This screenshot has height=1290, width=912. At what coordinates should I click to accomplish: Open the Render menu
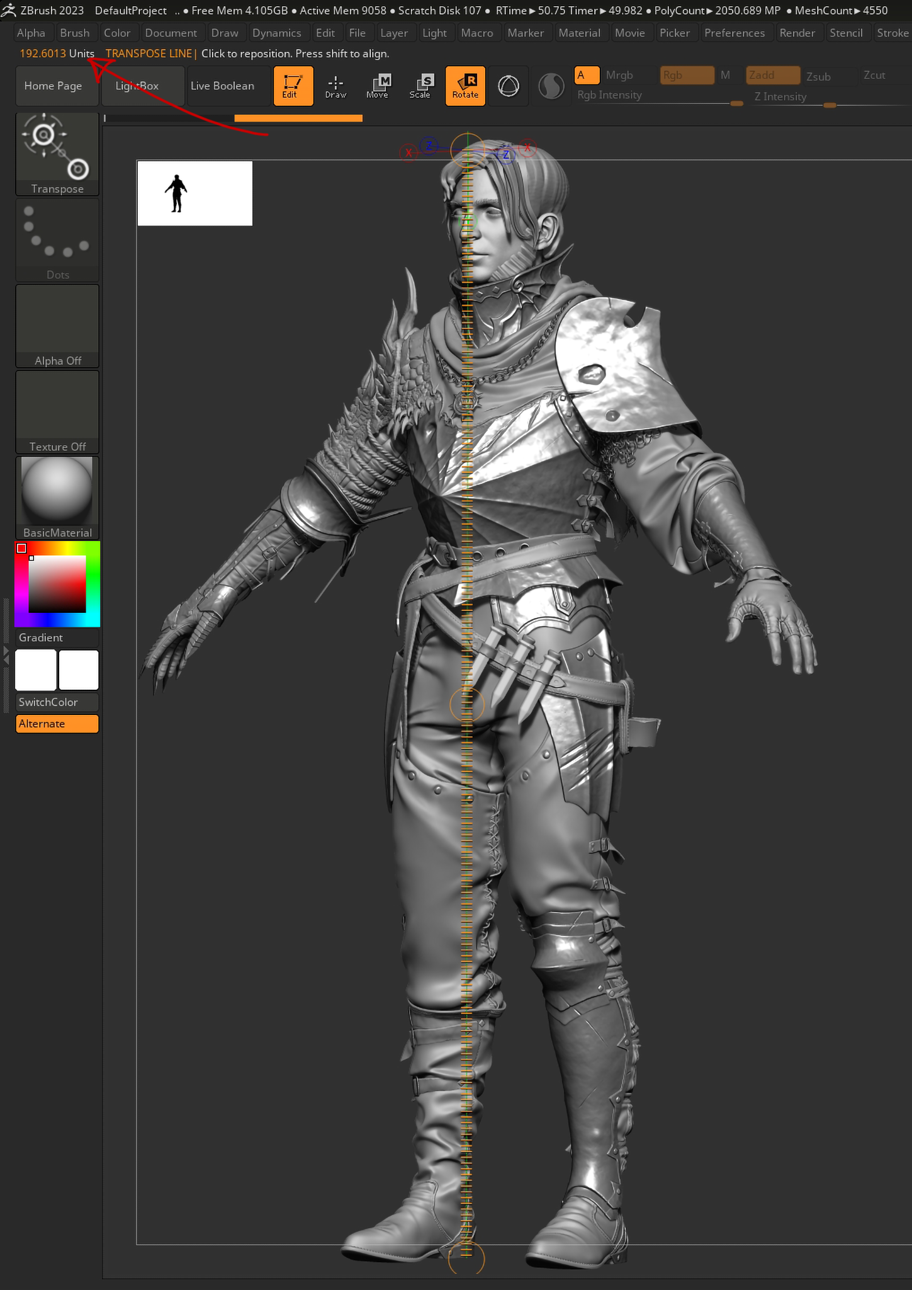pyautogui.click(x=797, y=33)
